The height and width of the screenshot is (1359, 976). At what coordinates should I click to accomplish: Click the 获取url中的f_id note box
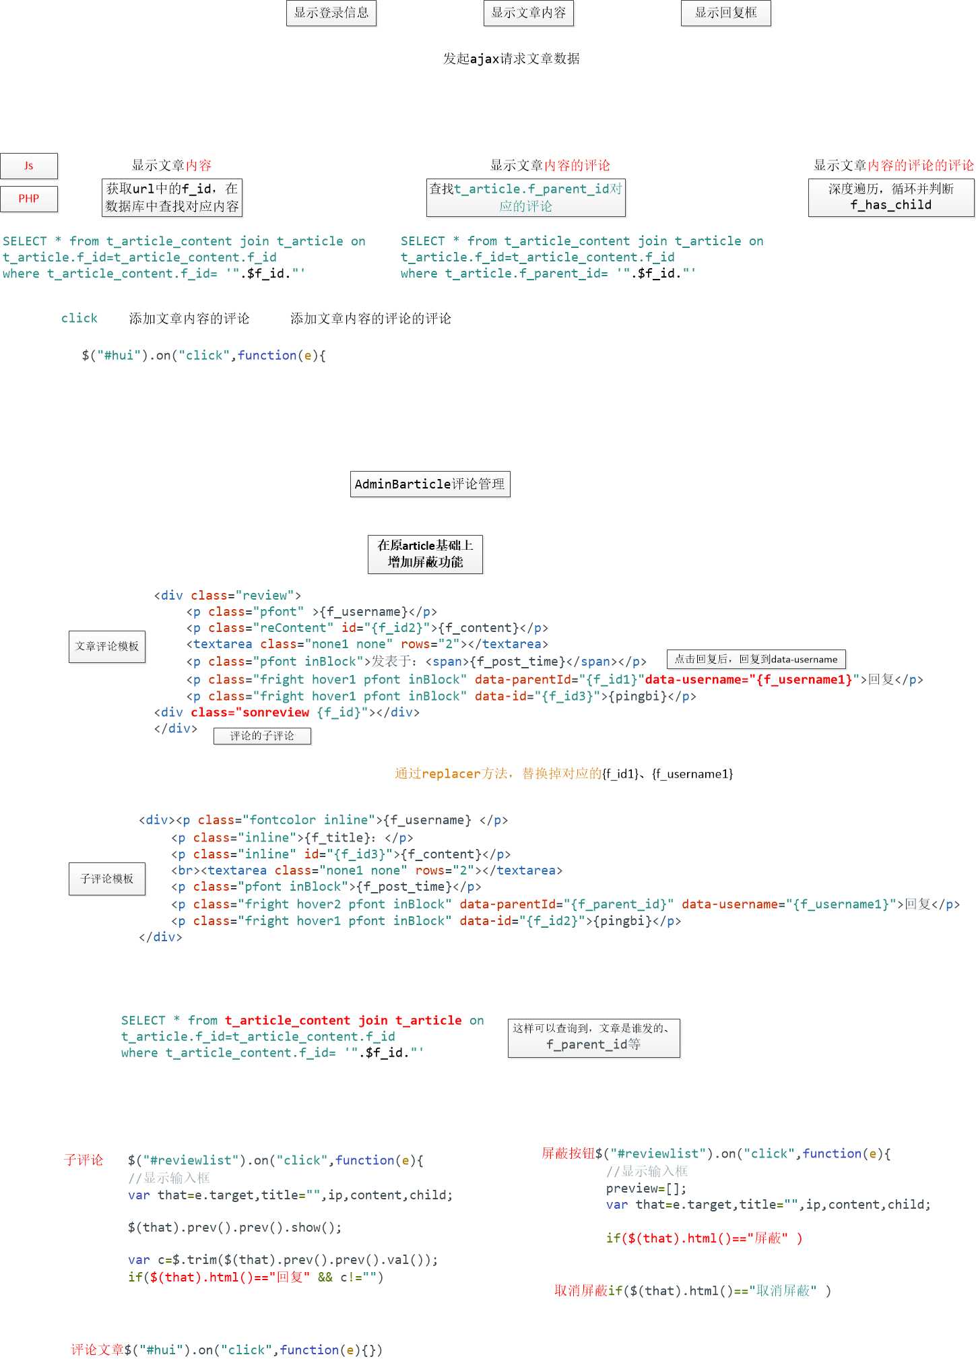(x=172, y=197)
